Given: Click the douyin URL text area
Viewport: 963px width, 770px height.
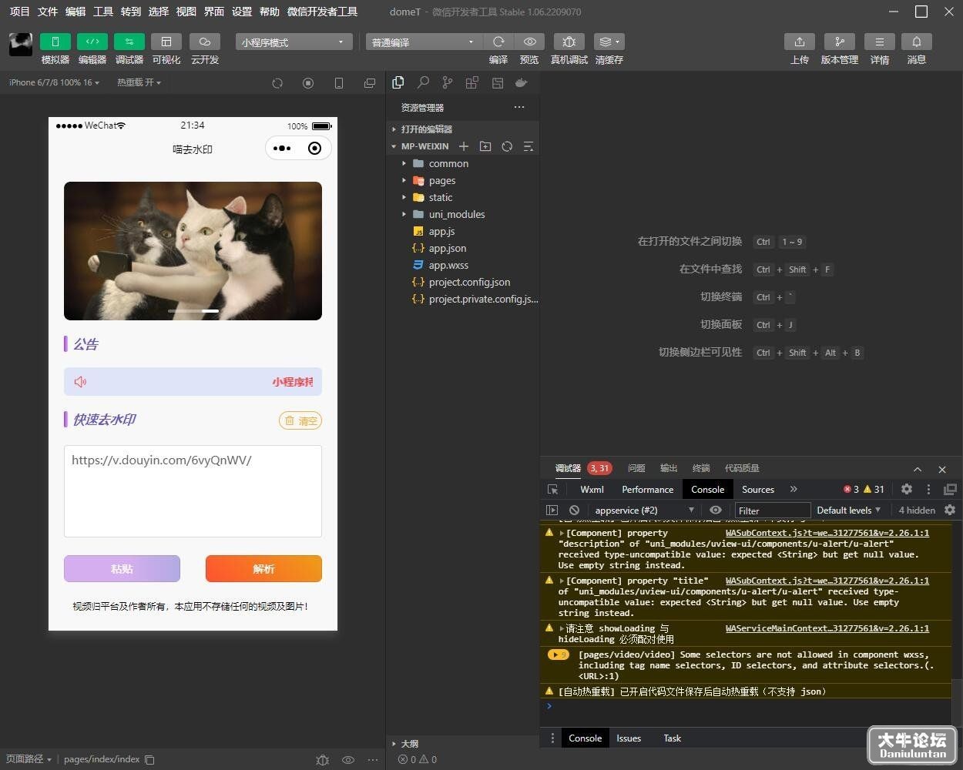Looking at the screenshot, I should [x=193, y=491].
